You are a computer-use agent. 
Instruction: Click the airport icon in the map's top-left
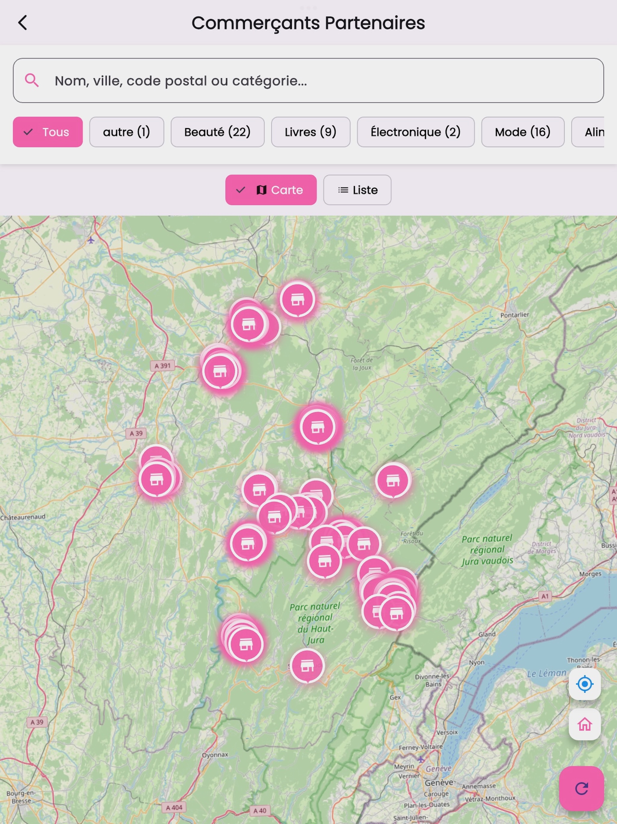click(x=91, y=241)
